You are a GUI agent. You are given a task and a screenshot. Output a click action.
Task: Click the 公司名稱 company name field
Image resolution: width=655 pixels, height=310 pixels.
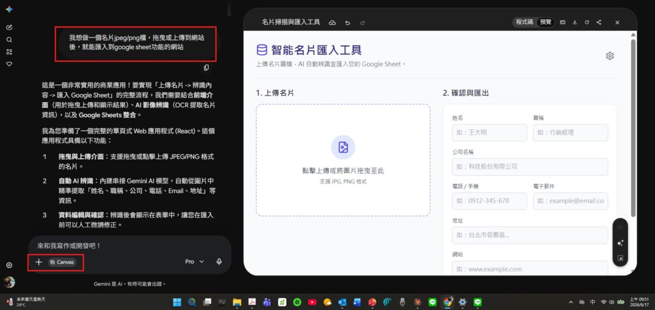pos(529,166)
